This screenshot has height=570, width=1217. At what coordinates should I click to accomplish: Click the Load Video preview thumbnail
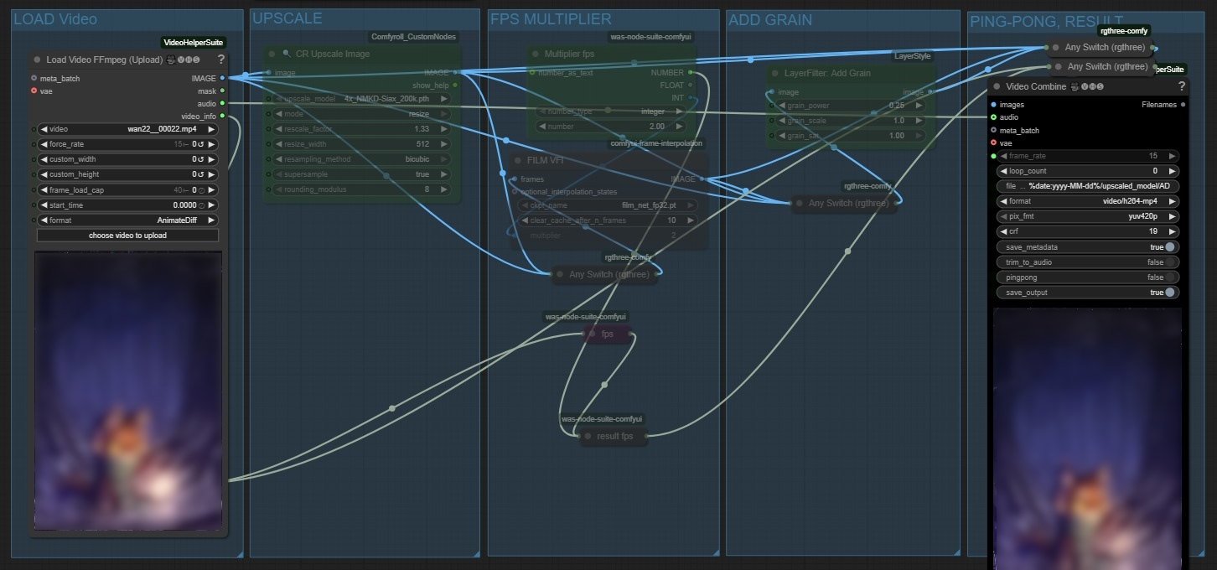tap(128, 390)
